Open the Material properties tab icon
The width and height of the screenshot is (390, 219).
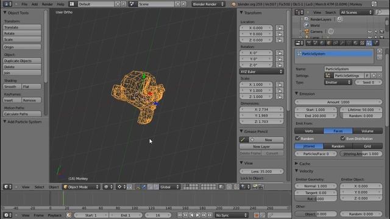pos(356,43)
